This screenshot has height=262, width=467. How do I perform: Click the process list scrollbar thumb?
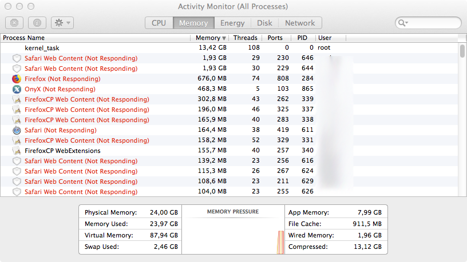[462, 51]
